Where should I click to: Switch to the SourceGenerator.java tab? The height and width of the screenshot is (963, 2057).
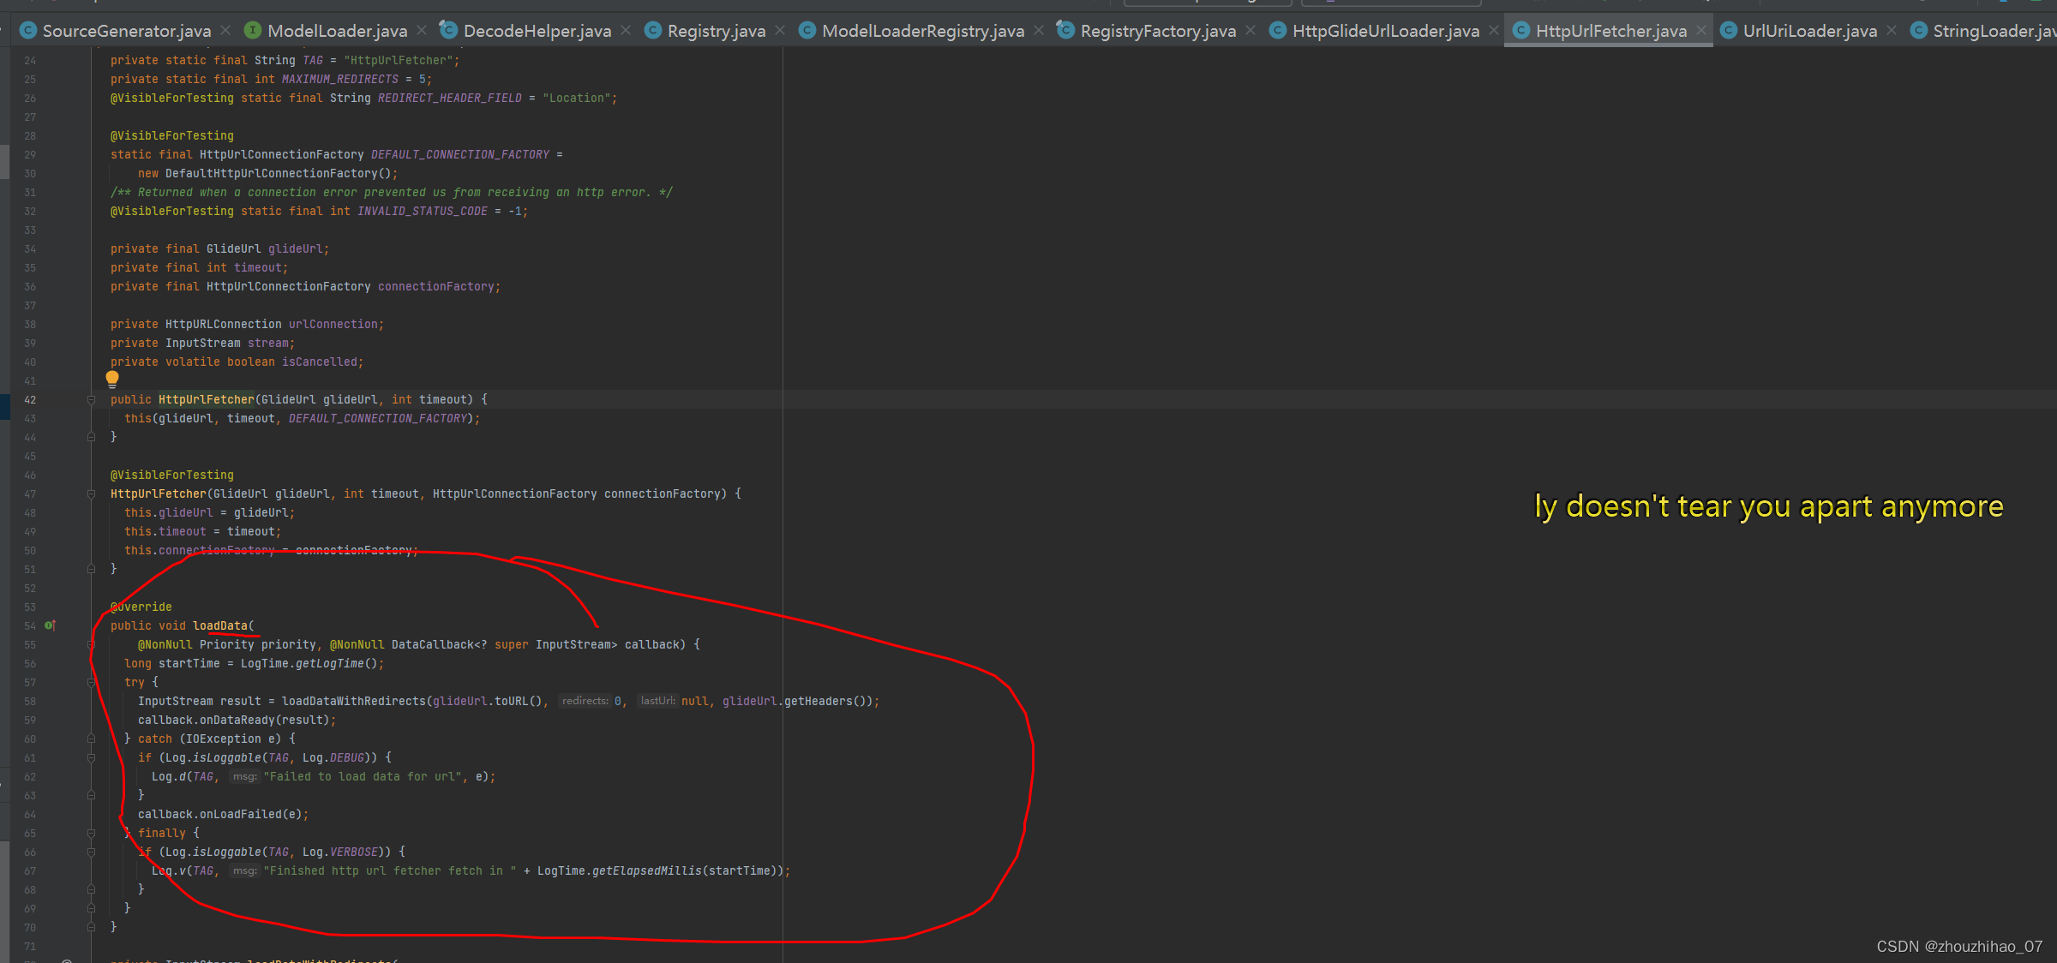coord(126,31)
